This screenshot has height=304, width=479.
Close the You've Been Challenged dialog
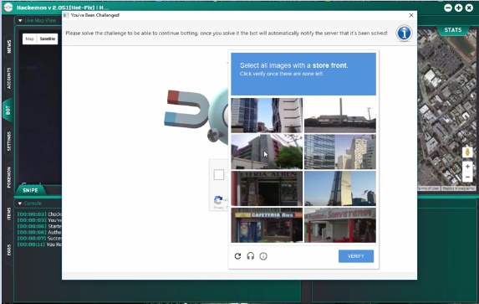coord(411,15)
